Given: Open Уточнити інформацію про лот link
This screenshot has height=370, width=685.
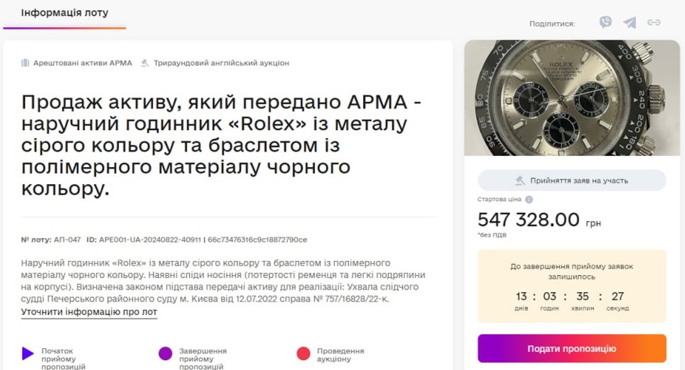Looking at the screenshot, I should pos(89,312).
